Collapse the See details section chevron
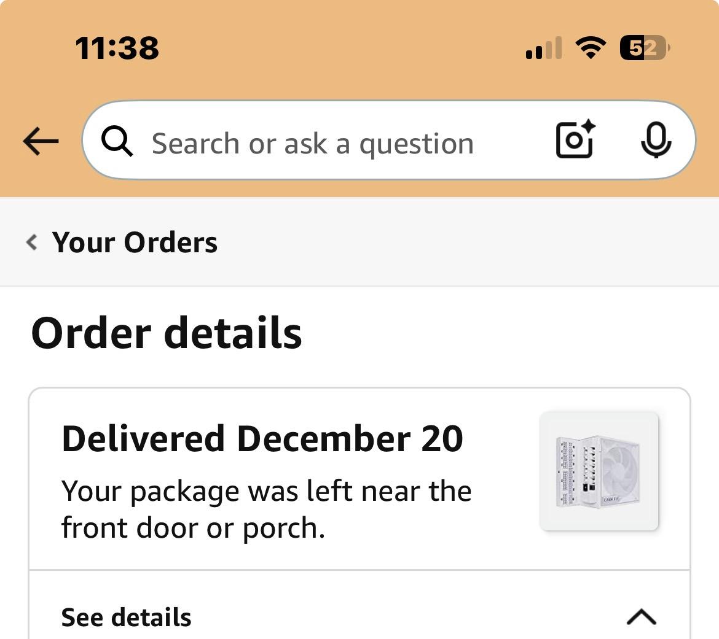Viewport: 719px width, 639px height. (x=641, y=616)
